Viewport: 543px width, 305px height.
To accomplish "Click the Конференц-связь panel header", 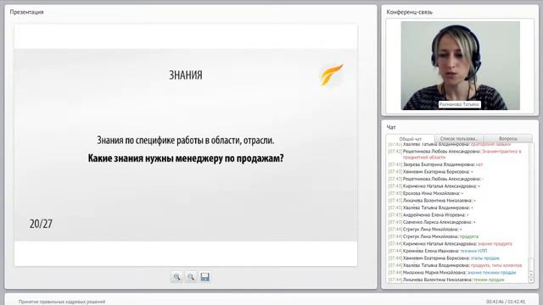I will 409,12.
